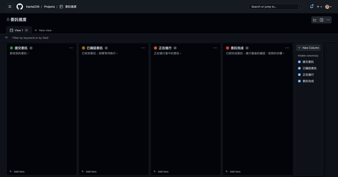The height and width of the screenshot is (177, 338).
Task: Add item to the 正在進行 column
Action: [x=161, y=171]
